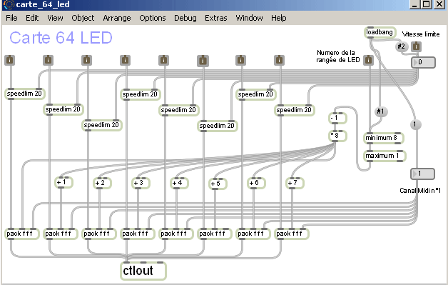This screenshot has width=448, height=285.
Task: Select the #2 argument message object
Action: 401,46
